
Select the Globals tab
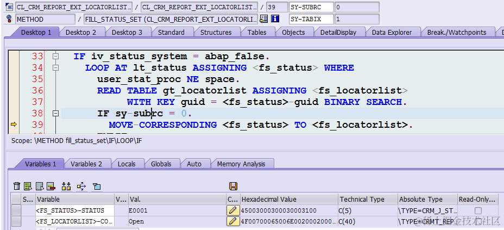click(x=161, y=164)
